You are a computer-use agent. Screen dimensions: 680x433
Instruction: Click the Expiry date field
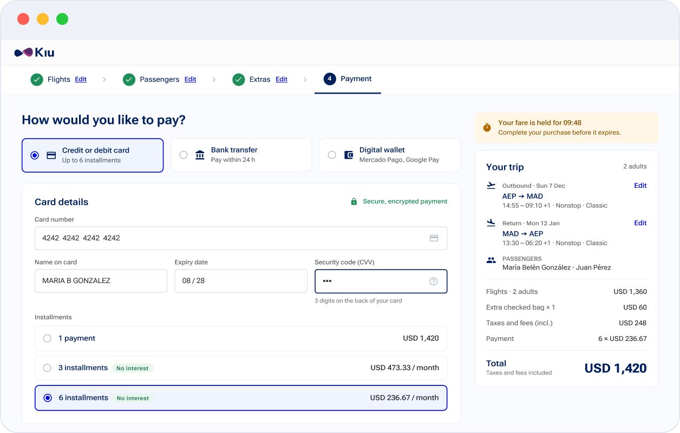[x=241, y=281]
